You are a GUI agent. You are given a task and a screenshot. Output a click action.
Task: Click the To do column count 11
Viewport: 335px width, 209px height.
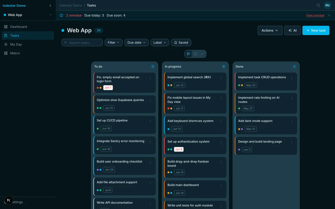coord(153,67)
